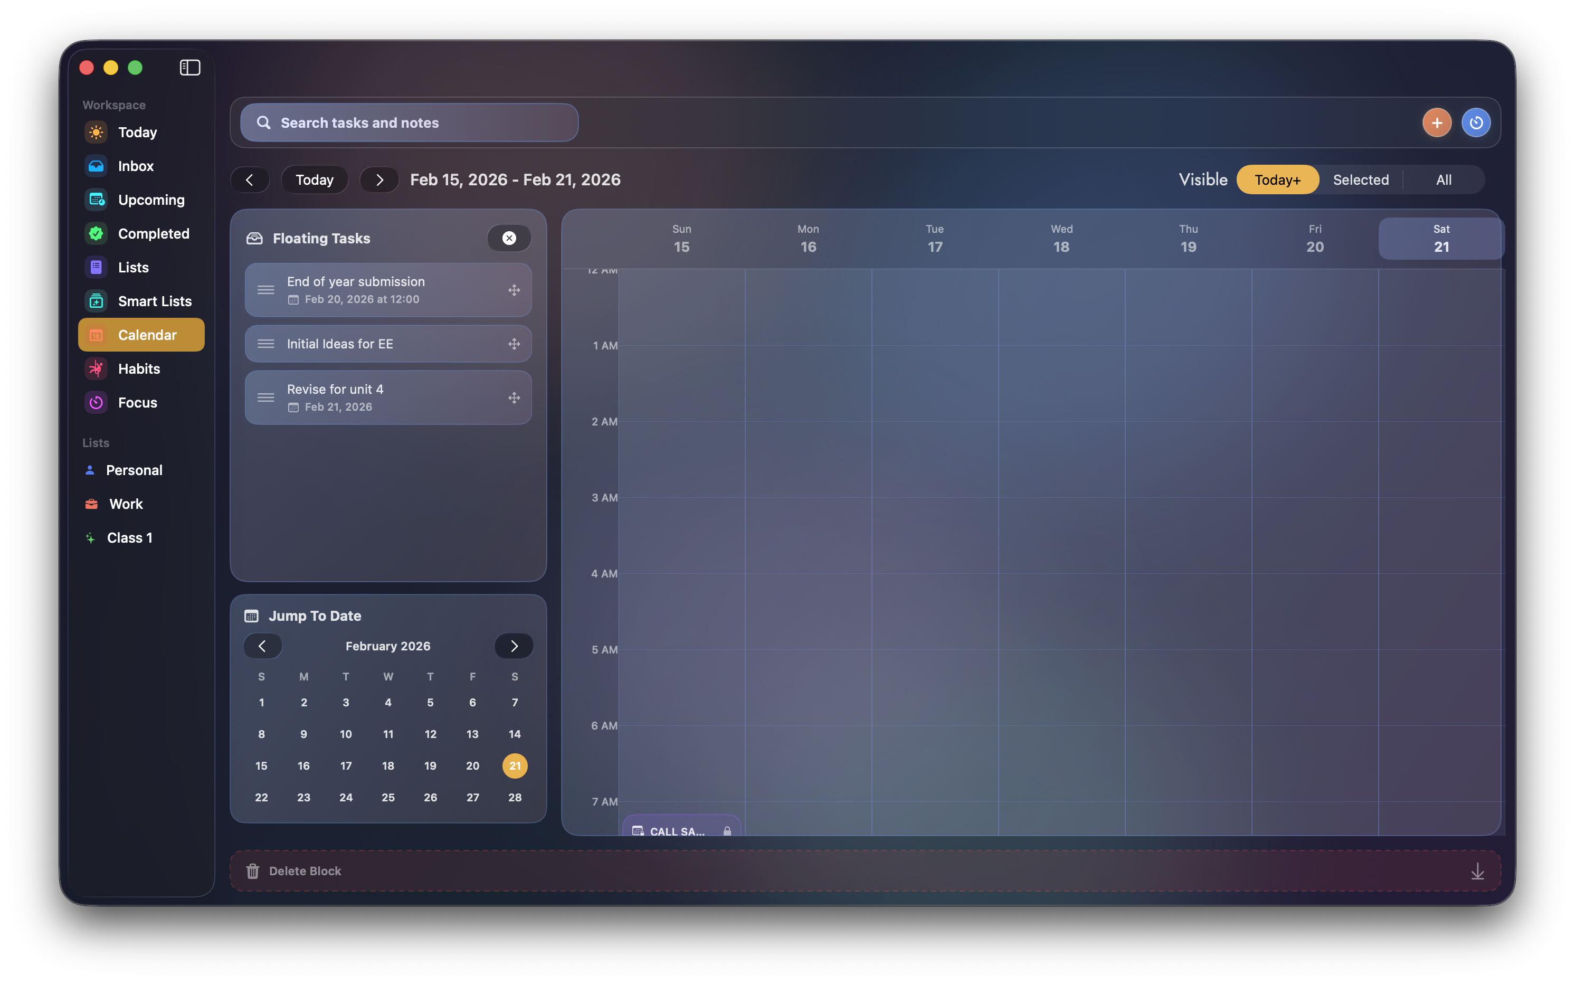This screenshot has width=1575, height=984.
Task: Open the Inbox view
Action: [141, 166]
